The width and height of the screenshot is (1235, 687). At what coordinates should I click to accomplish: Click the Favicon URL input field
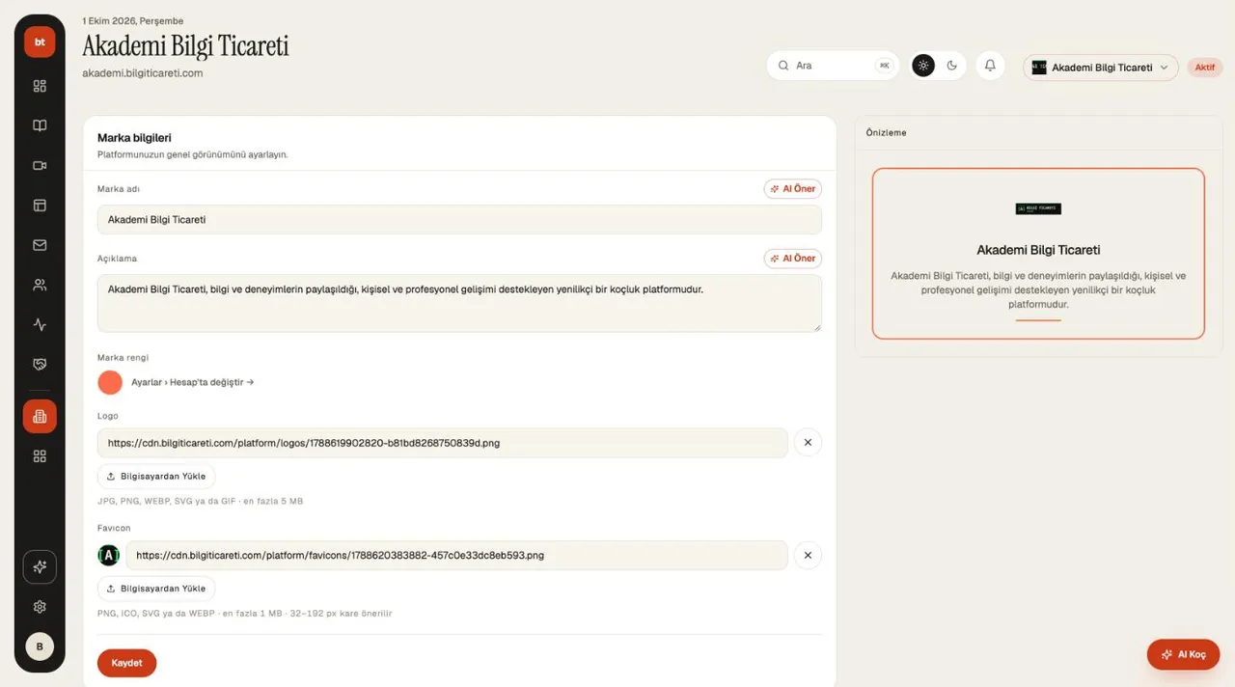point(457,556)
